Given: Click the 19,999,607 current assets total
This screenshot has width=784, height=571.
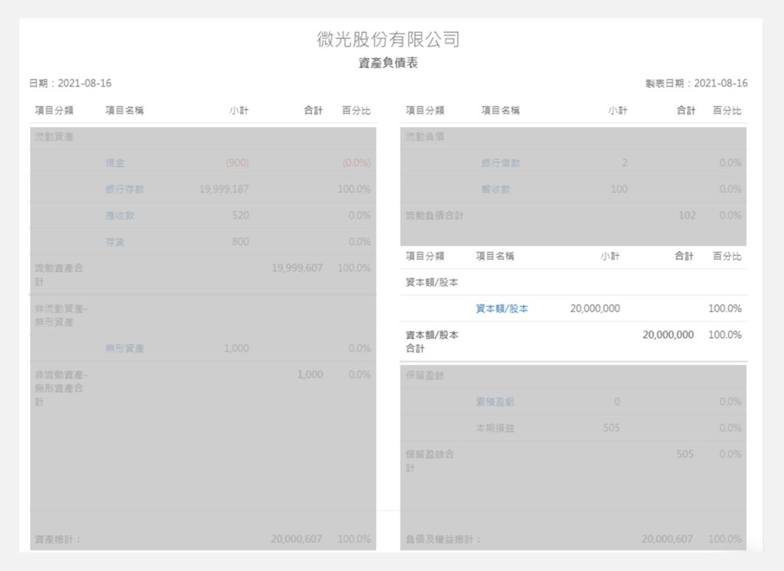Looking at the screenshot, I should [297, 268].
